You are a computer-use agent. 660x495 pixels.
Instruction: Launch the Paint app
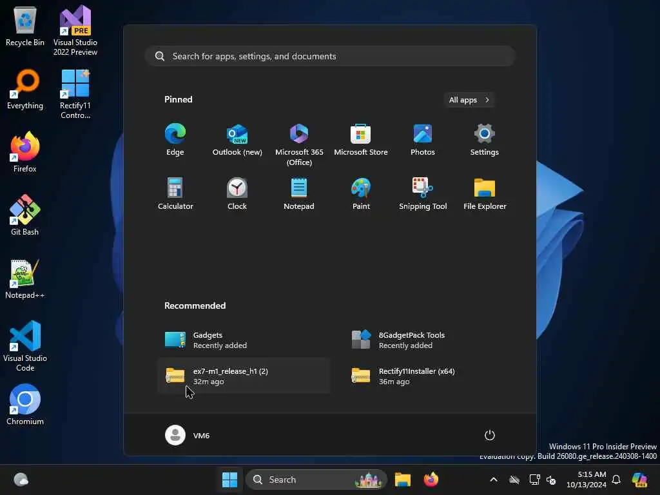pyautogui.click(x=361, y=193)
